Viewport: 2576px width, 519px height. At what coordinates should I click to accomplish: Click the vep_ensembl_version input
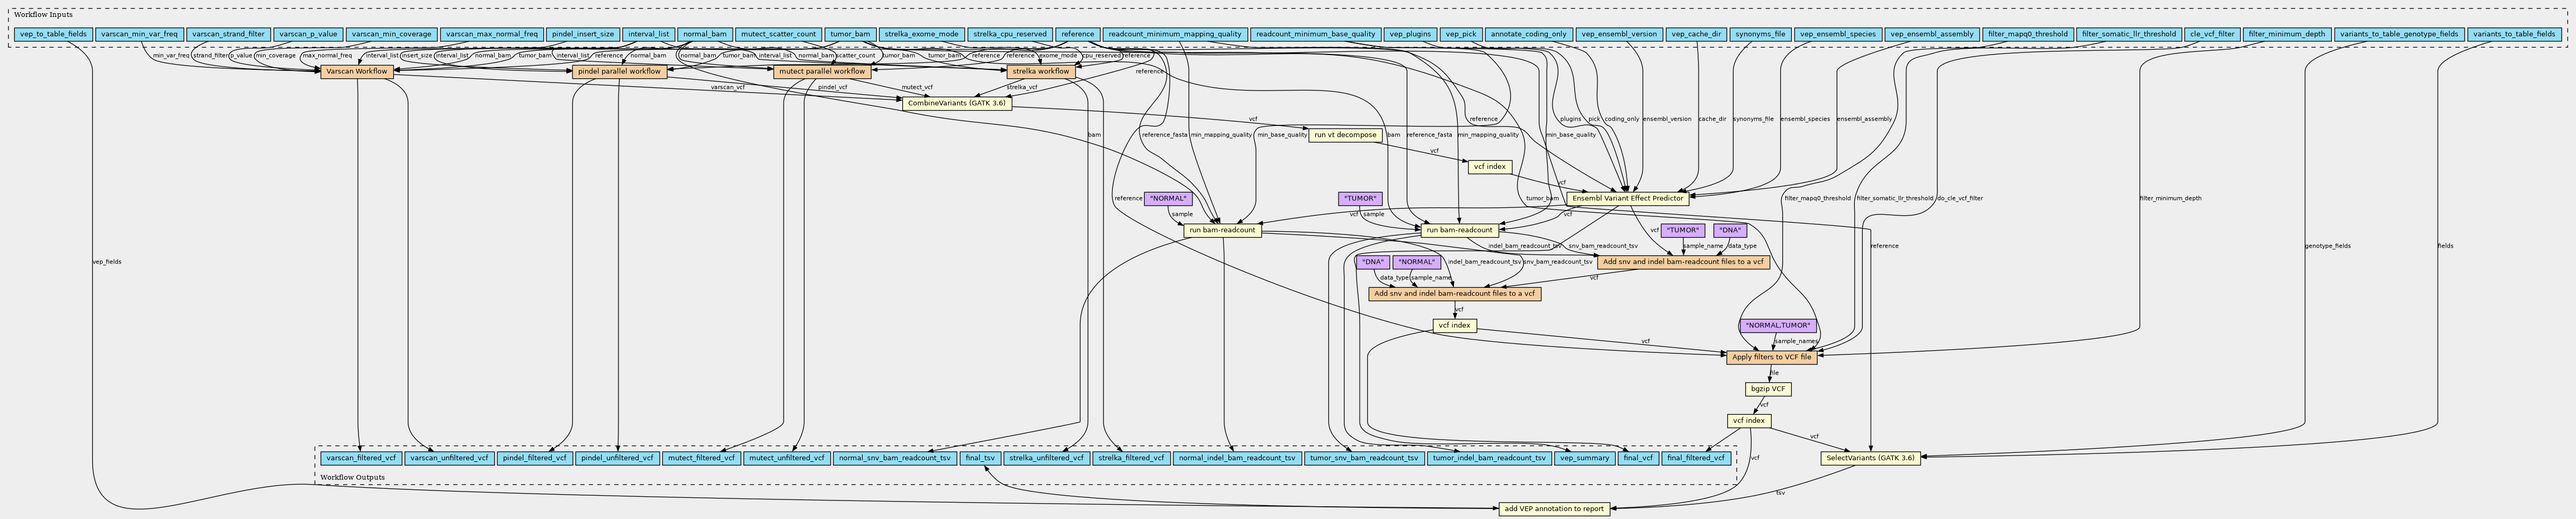coord(1620,34)
